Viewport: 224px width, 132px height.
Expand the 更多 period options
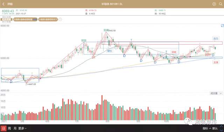pos(22,128)
